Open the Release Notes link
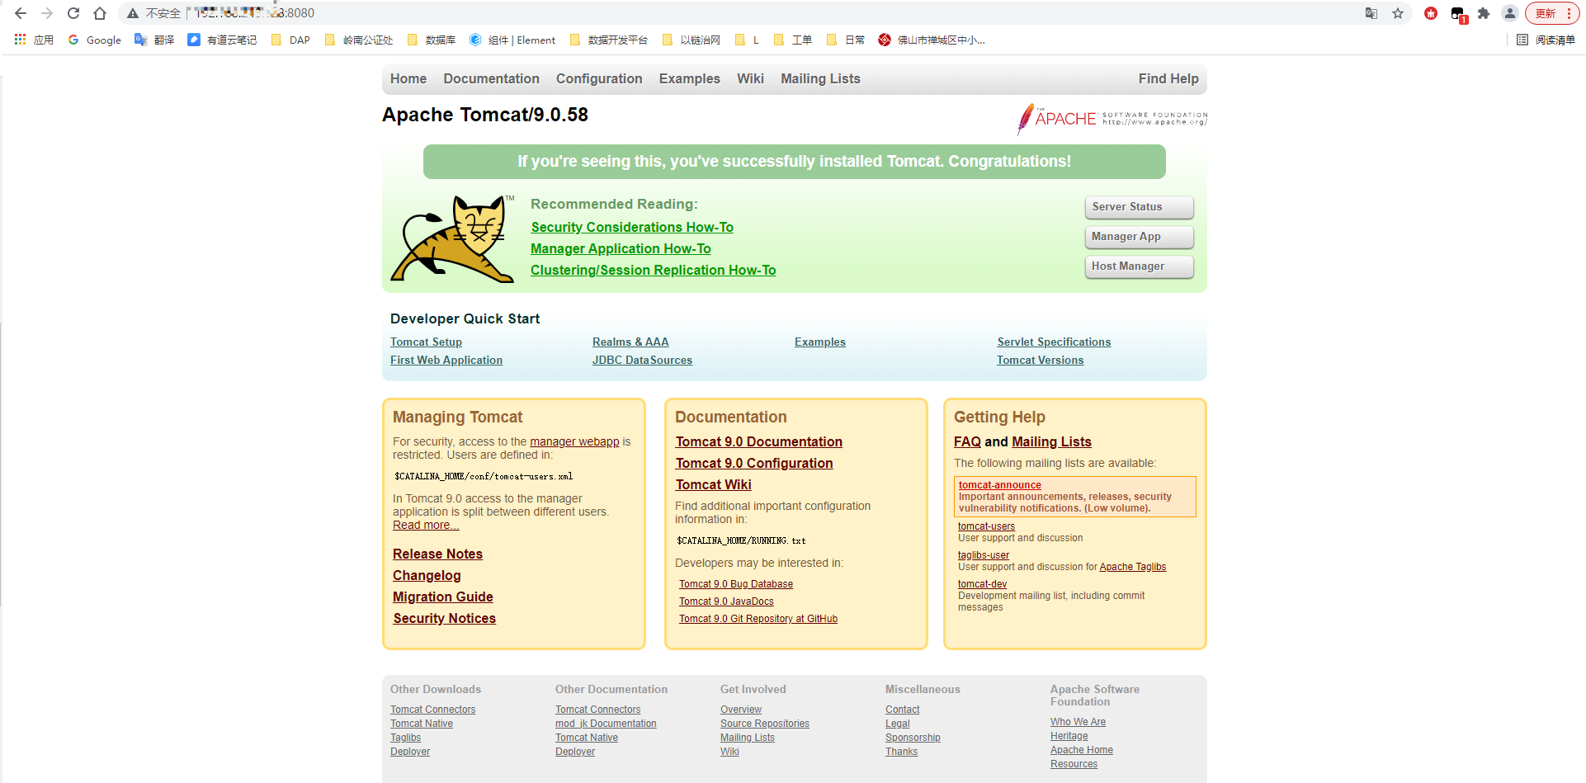 click(437, 554)
